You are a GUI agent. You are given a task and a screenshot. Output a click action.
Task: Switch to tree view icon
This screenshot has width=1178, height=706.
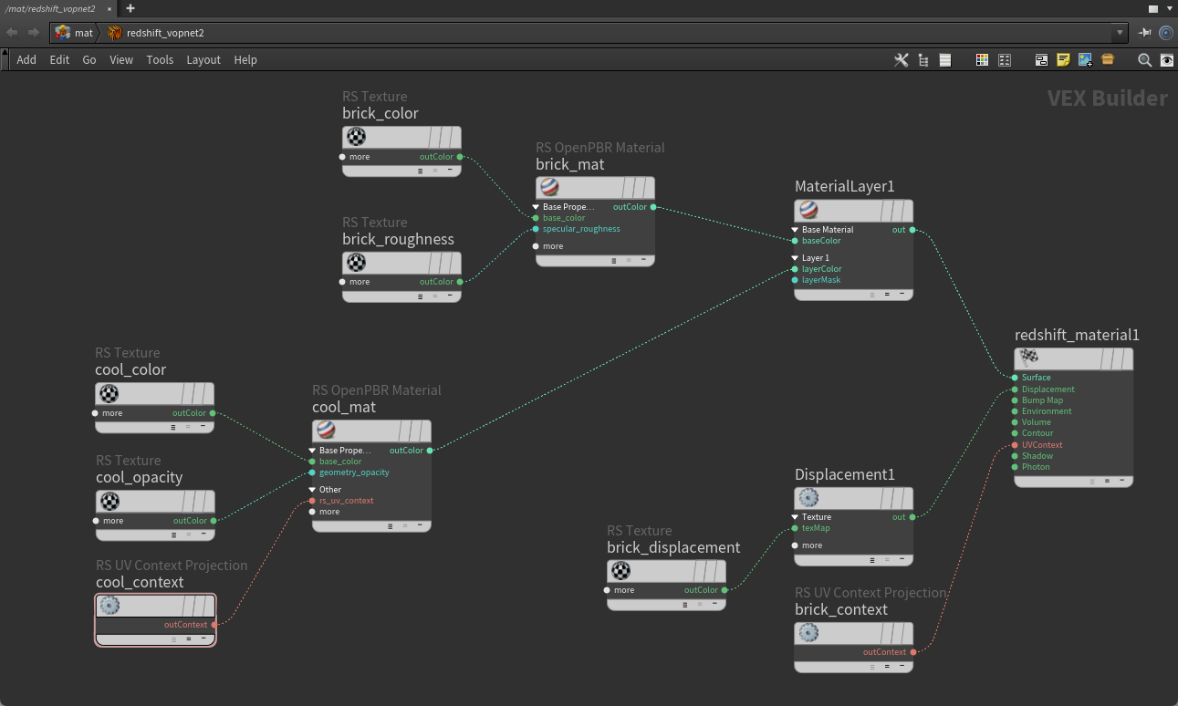pos(923,60)
